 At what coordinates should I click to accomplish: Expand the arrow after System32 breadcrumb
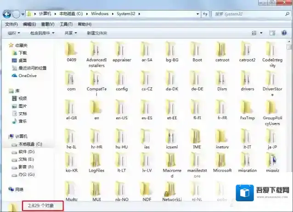tap(139, 14)
